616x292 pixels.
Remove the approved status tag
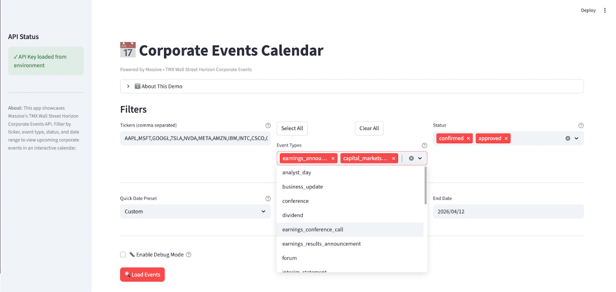pyautogui.click(x=506, y=139)
